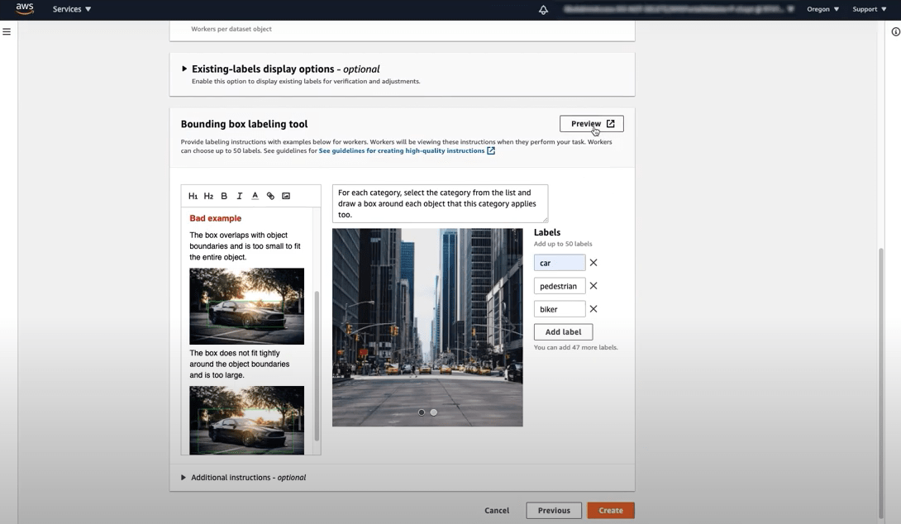Viewport: 901px width, 524px height.
Task: Open the Services dropdown menu
Action: [x=72, y=9]
